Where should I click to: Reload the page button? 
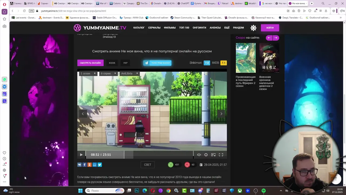coord(24,11)
